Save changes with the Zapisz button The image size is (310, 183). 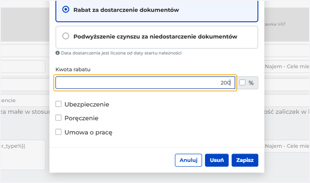click(245, 160)
